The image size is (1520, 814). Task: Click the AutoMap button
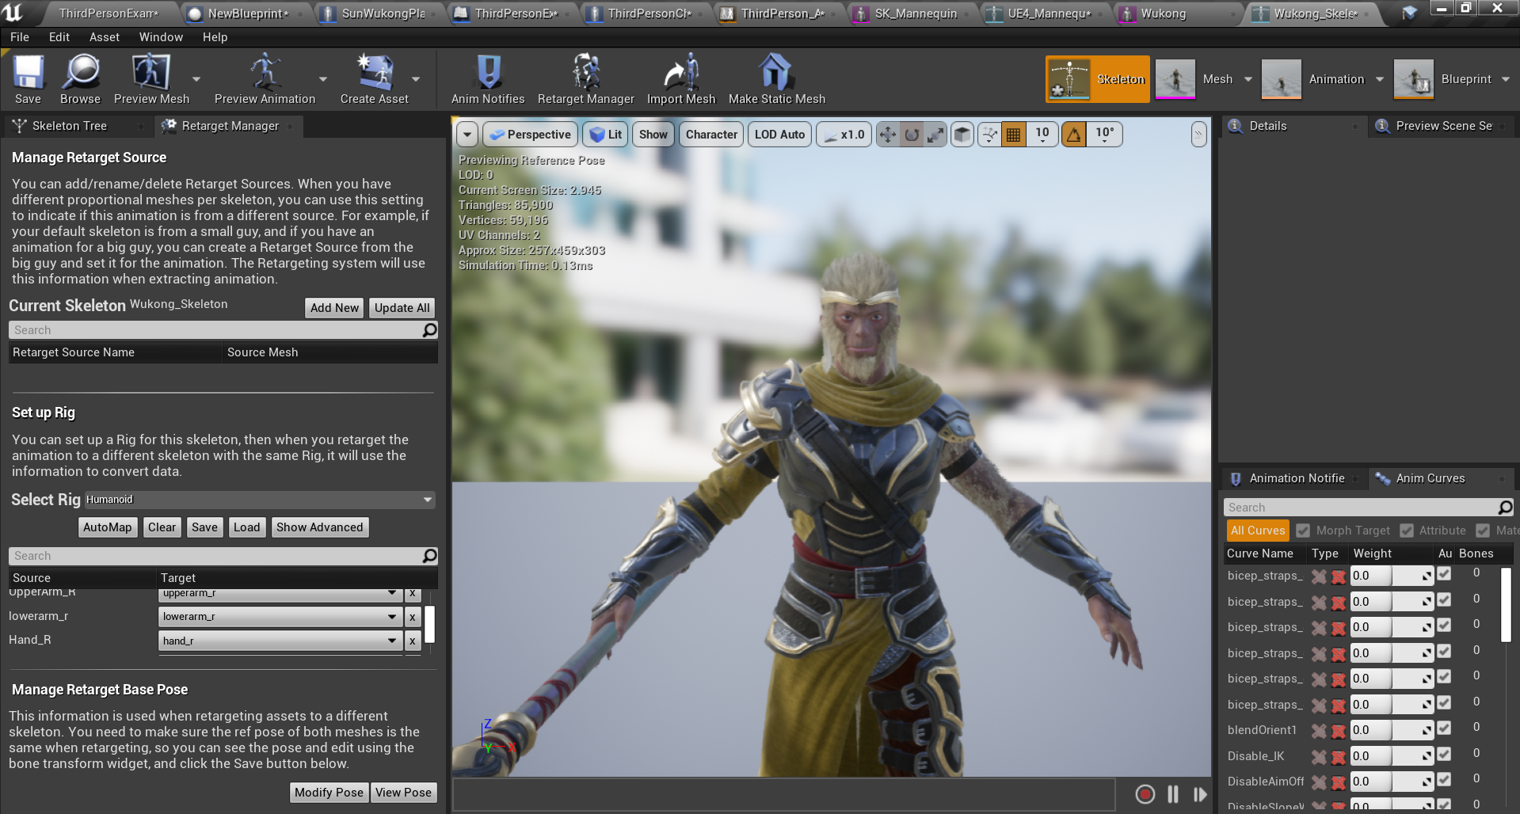tap(107, 527)
